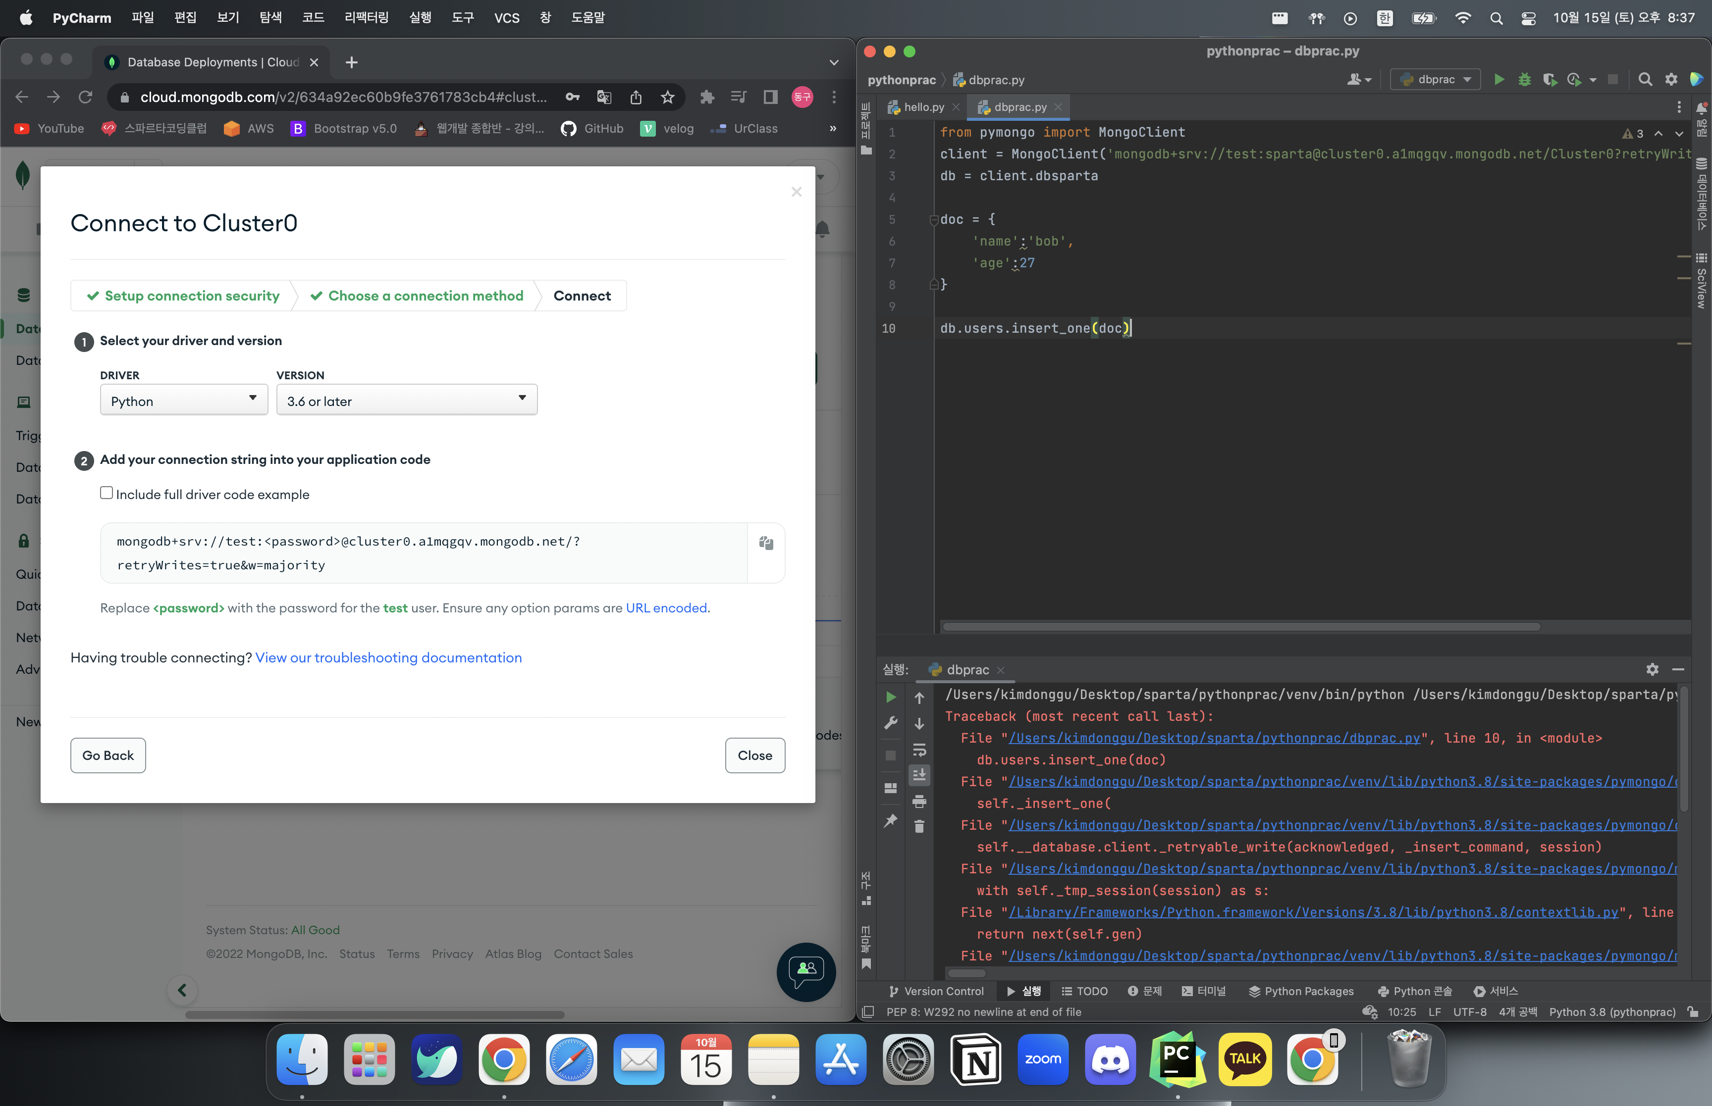Click the Close button in Connect dialog
The height and width of the screenshot is (1106, 1712).
point(755,755)
